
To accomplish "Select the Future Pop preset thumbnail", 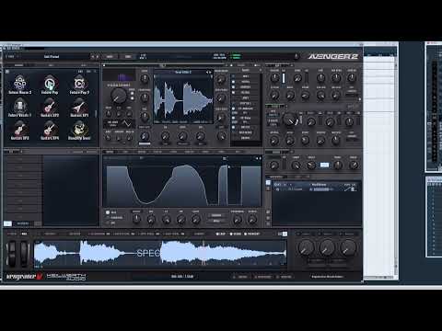I will (x=50, y=84).
